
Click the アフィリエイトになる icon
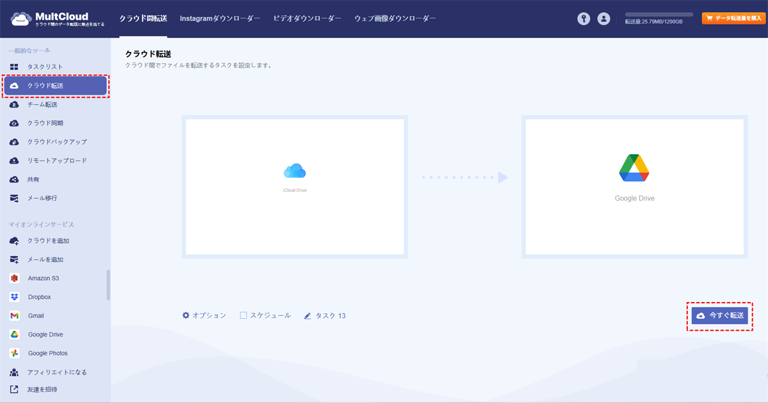14,372
